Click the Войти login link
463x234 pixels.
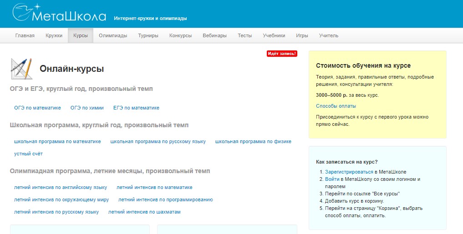point(332,179)
